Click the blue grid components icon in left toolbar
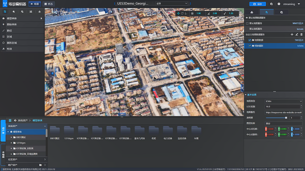The height and width of the screenshot is (171, 305). point(5,12)
